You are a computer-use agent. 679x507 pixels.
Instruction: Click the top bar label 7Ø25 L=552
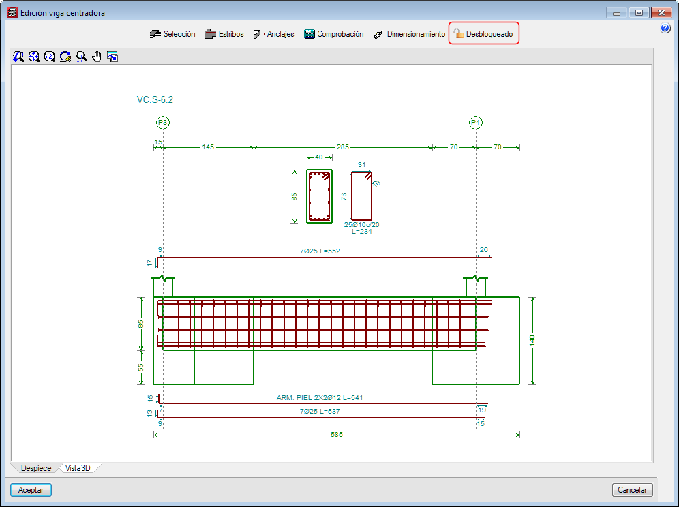320,251
